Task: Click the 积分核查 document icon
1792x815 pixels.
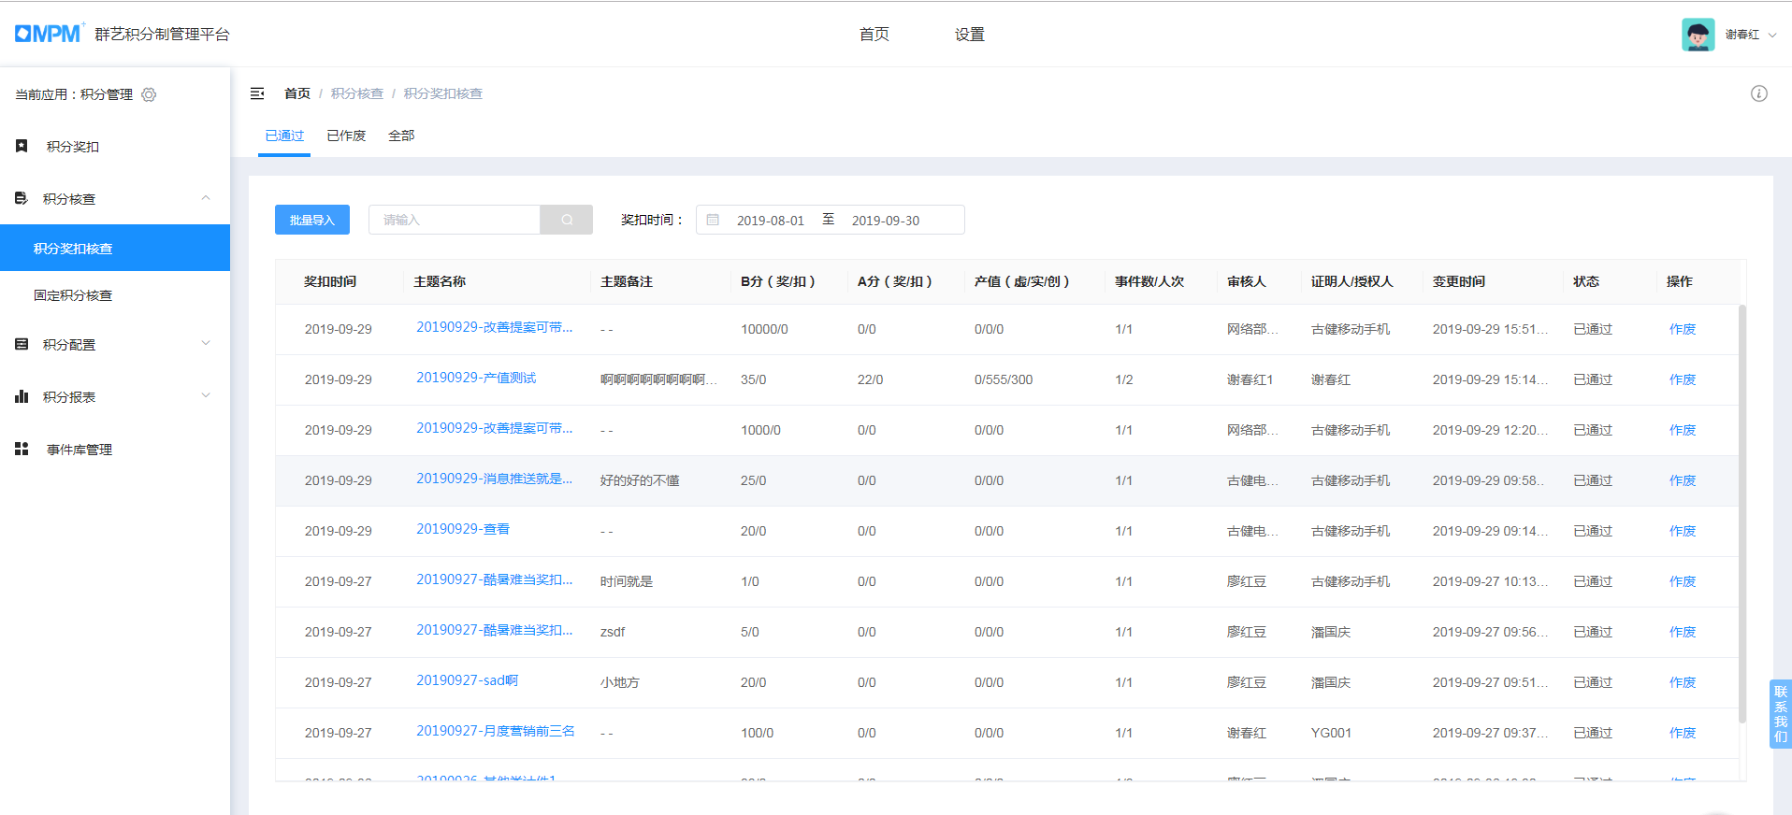Action: point(22,198)
